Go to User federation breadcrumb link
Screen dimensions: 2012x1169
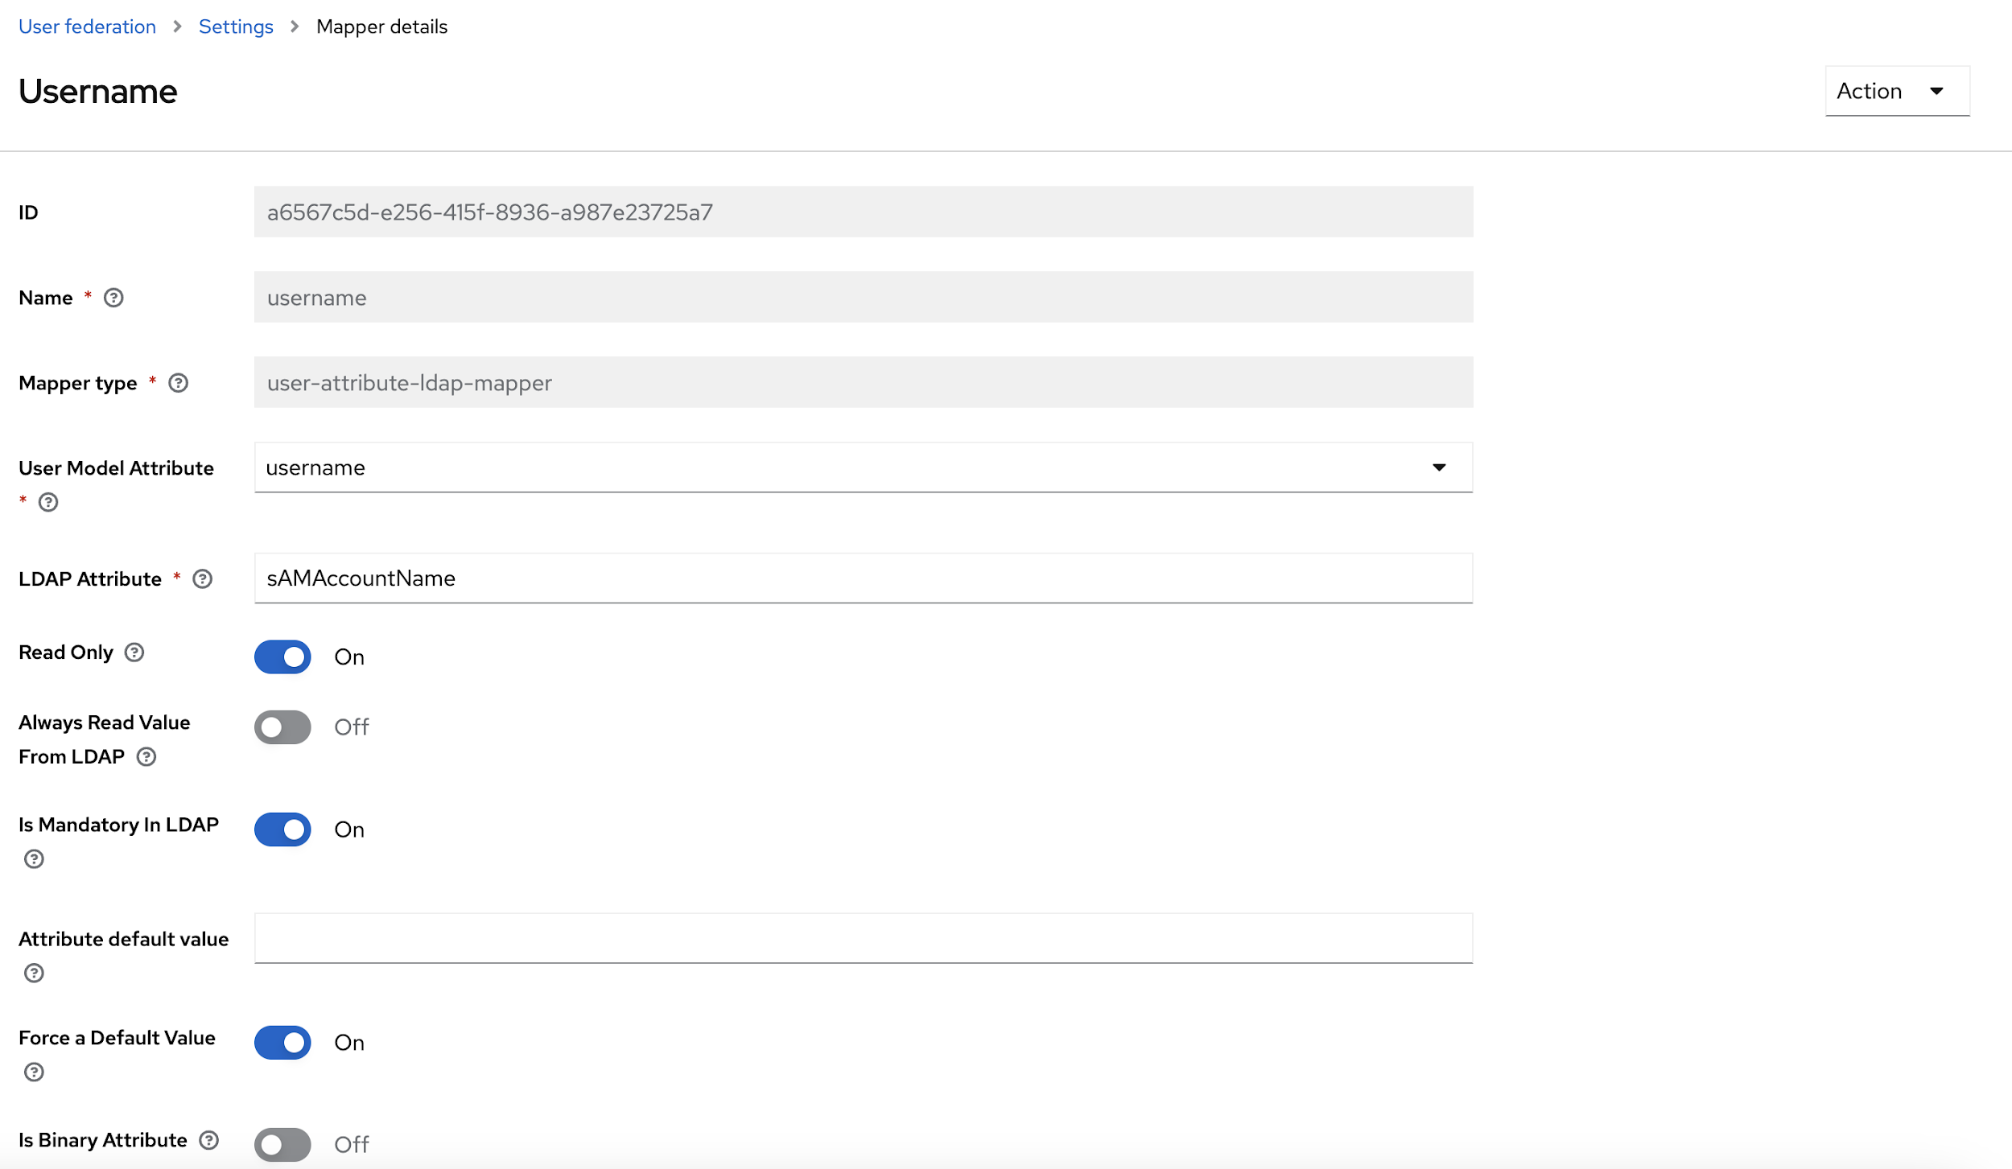[x=87, y=27]
